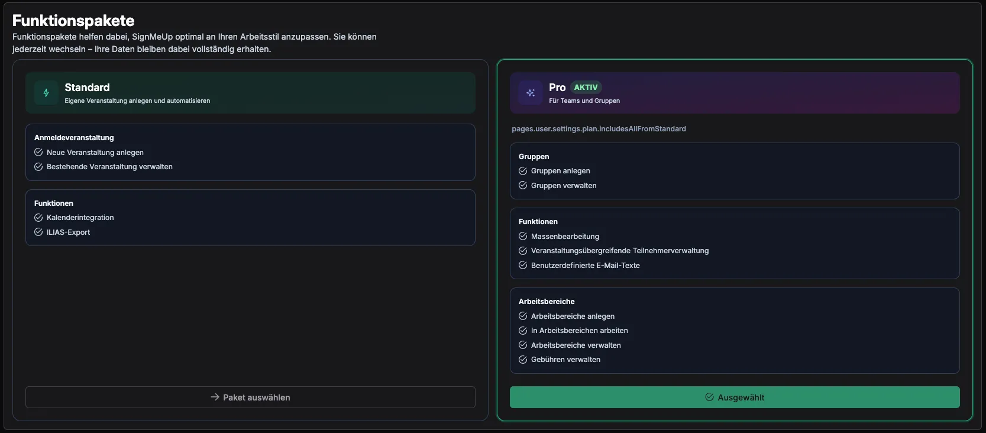Click the text Arbeitsbereiche anlegen

(x=573, y=316)
